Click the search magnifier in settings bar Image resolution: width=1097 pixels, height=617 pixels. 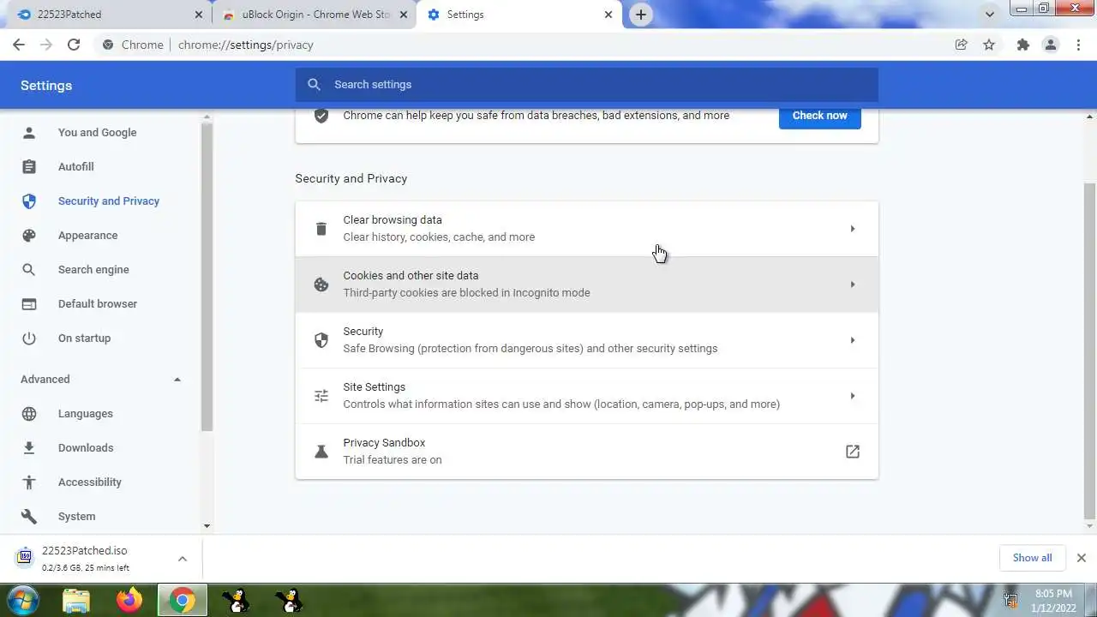pyautogui.click(x=314, y=85)
